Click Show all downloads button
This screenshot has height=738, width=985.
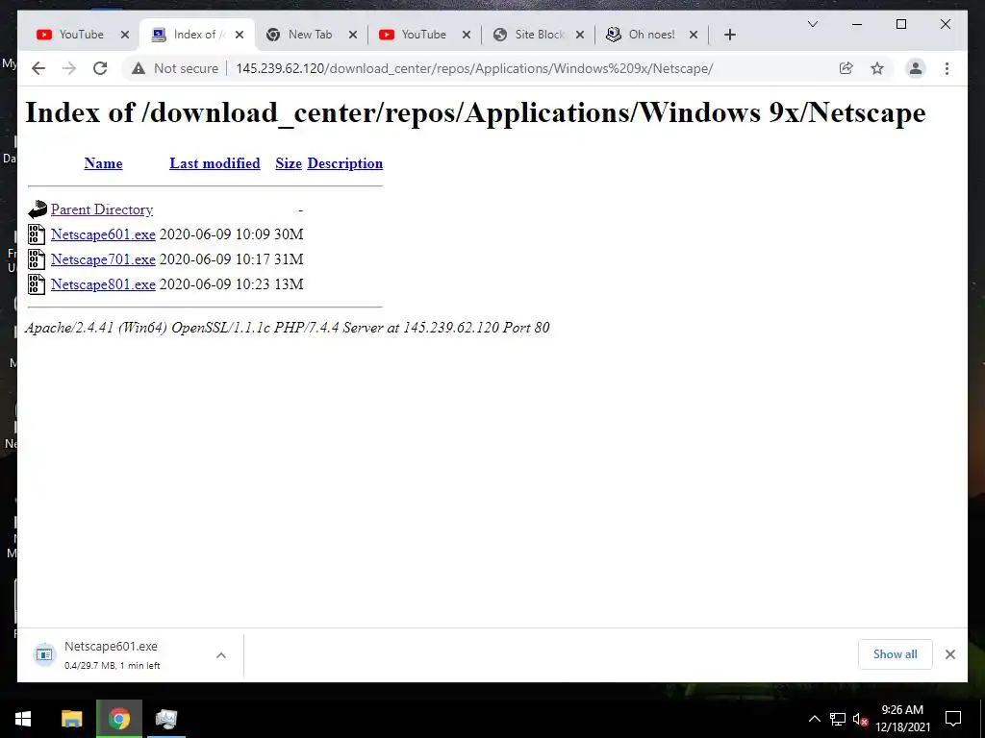[896, 653]
